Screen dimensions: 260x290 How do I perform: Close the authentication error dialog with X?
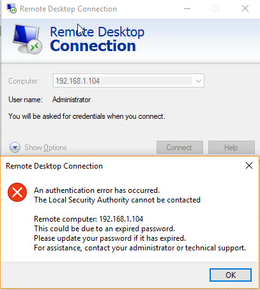point(249,165)
